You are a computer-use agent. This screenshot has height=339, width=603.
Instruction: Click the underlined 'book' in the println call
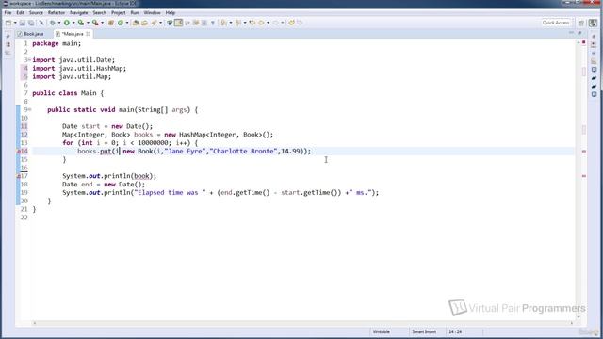point(141,176)
